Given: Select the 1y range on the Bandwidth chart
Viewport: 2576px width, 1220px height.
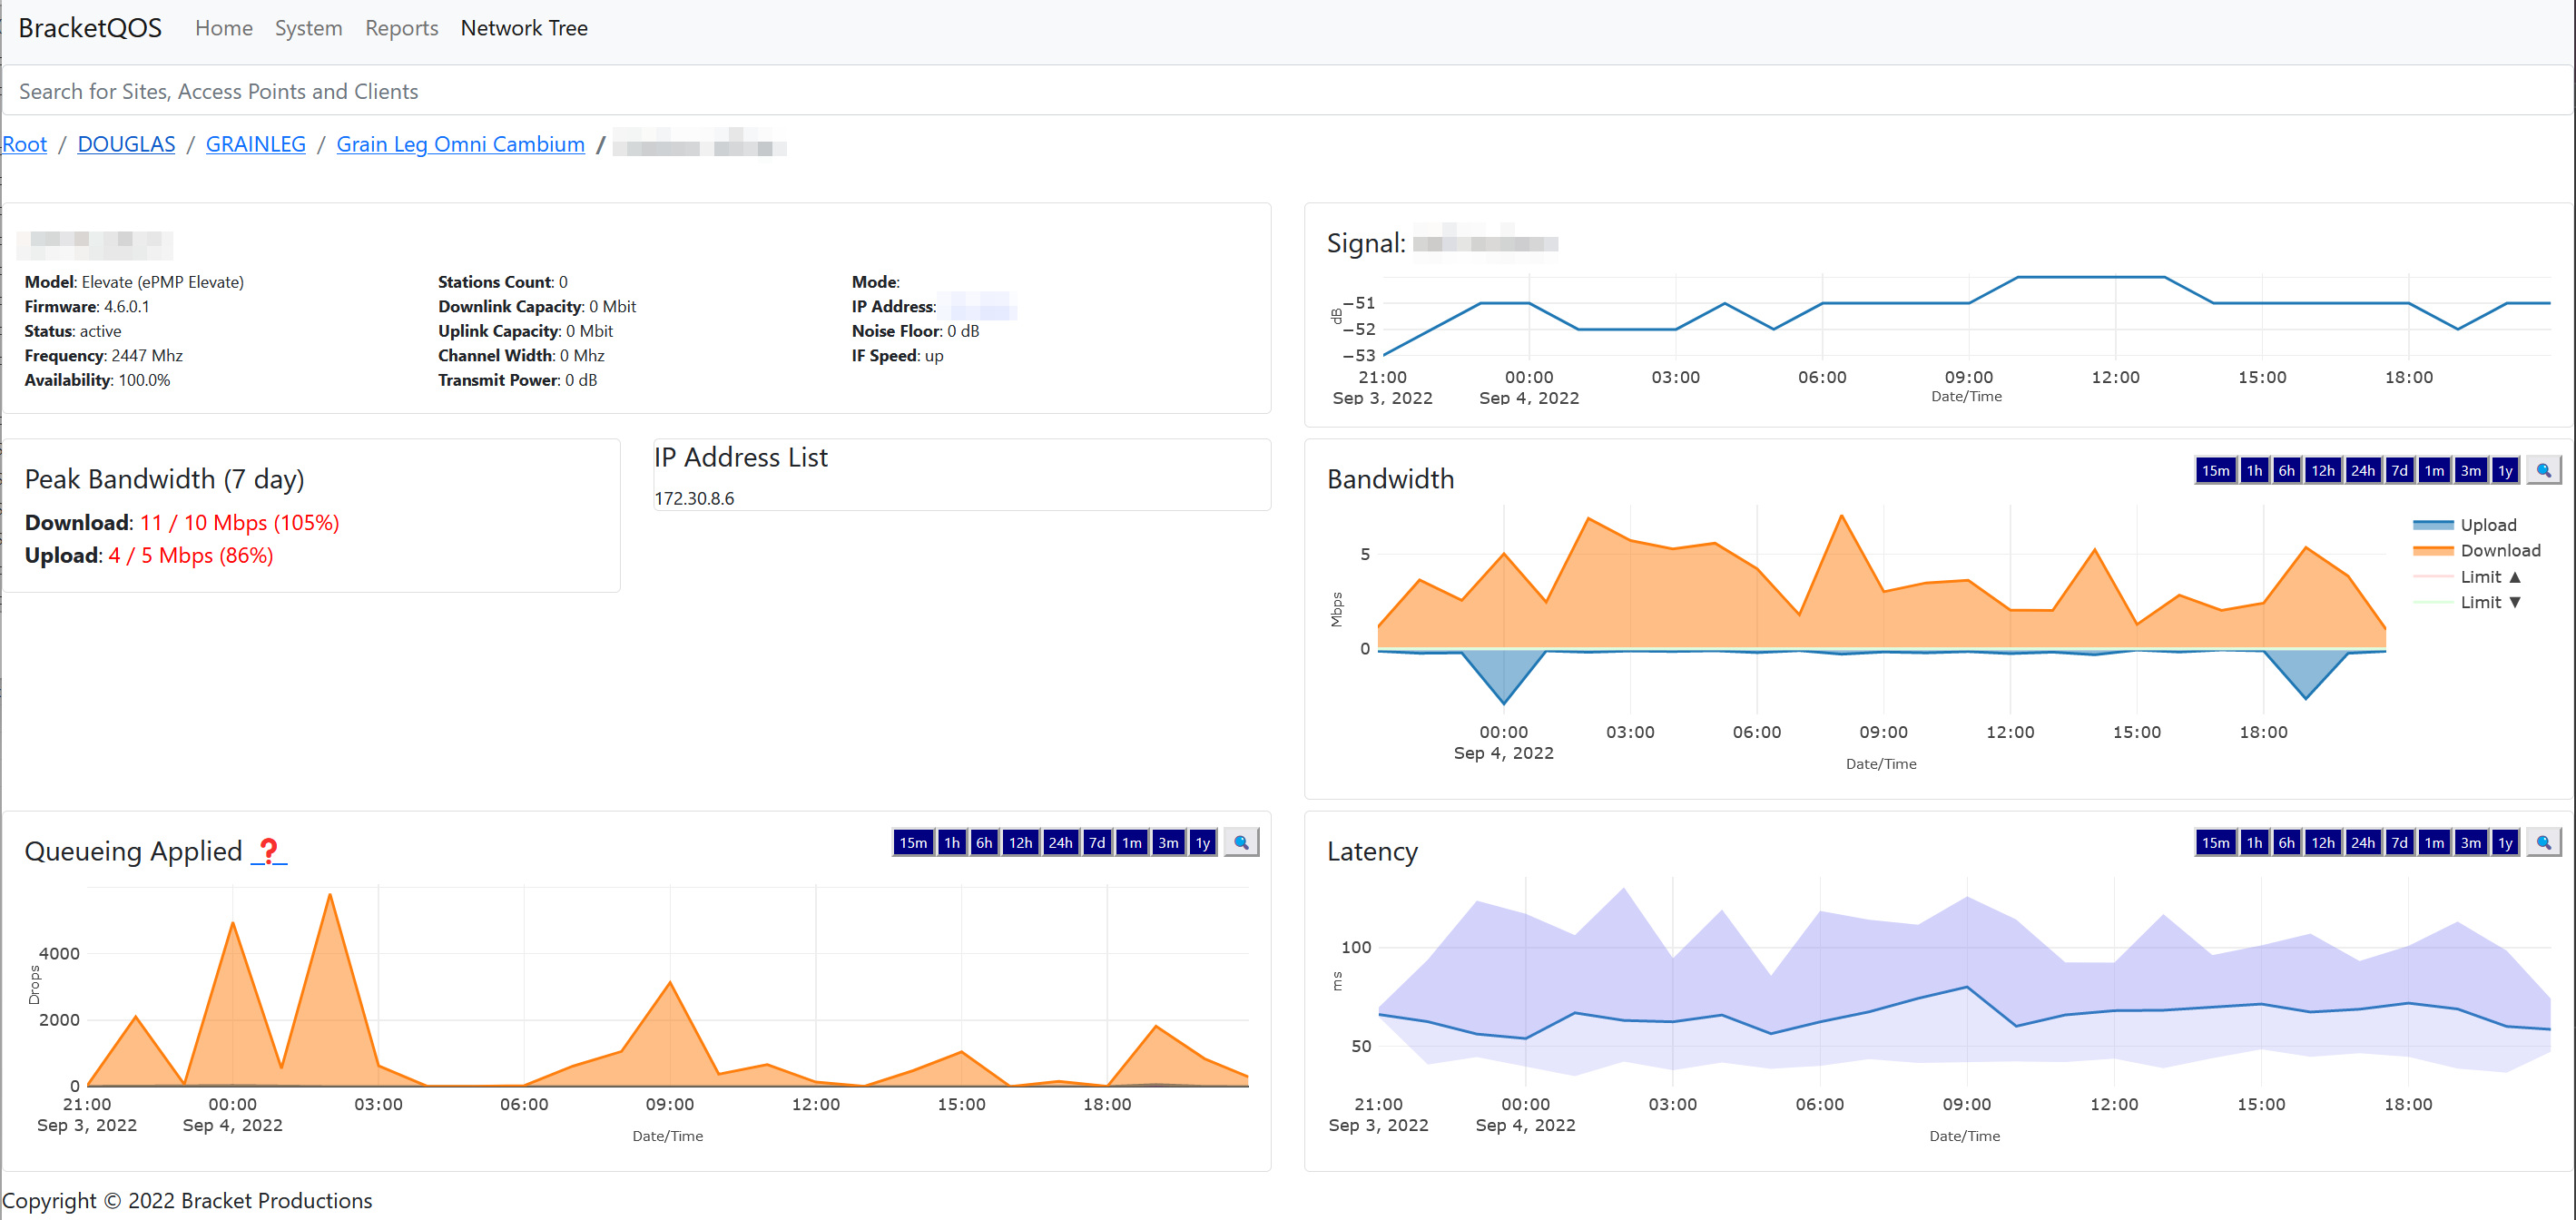Looking at the screenshot, I should tap(2506, 469).
